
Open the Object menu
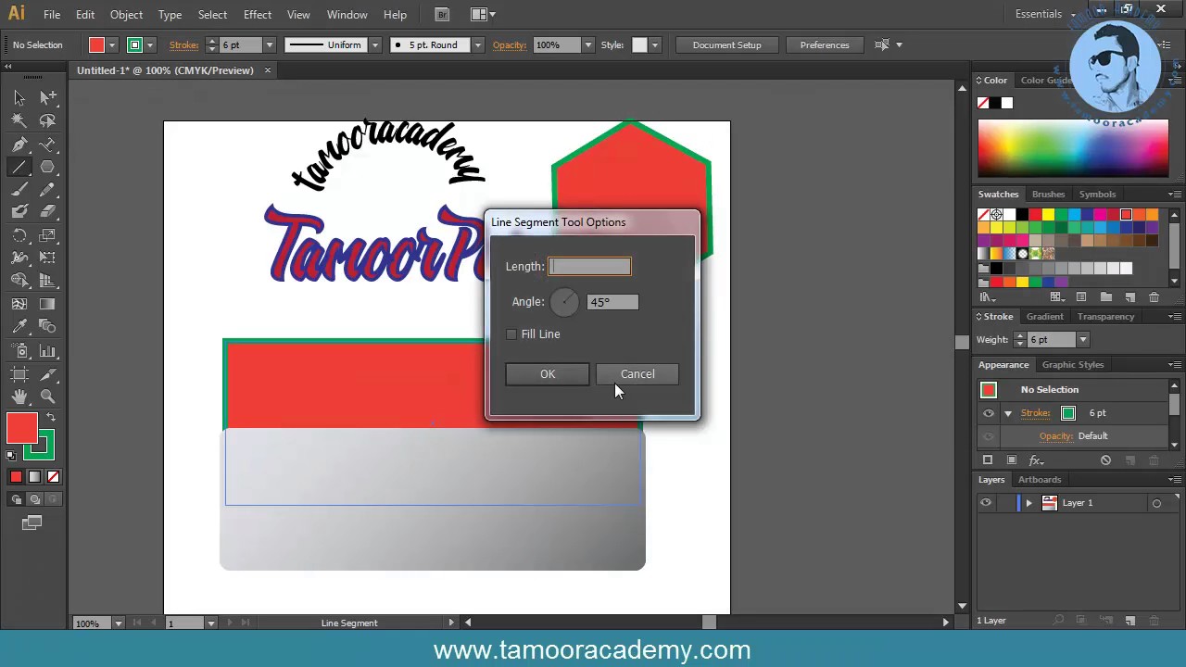tap(126, 15)
